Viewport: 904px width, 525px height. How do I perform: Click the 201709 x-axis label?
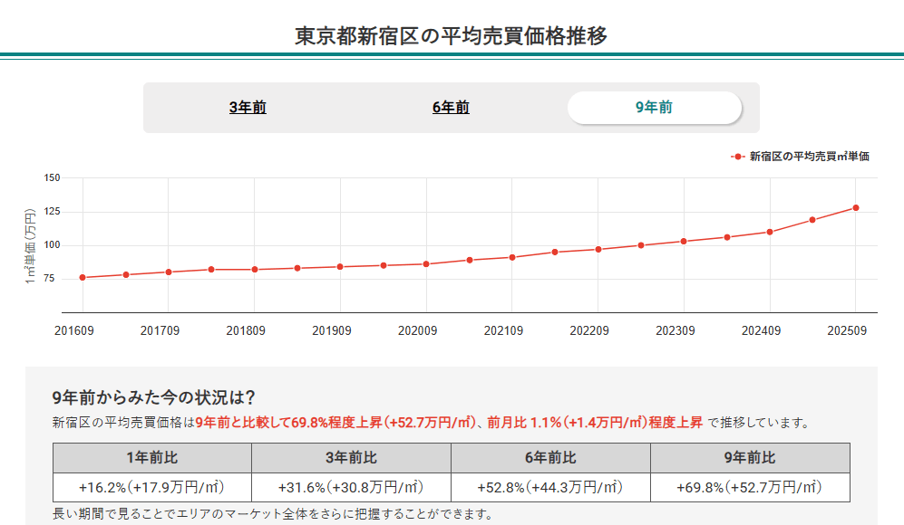160,331
